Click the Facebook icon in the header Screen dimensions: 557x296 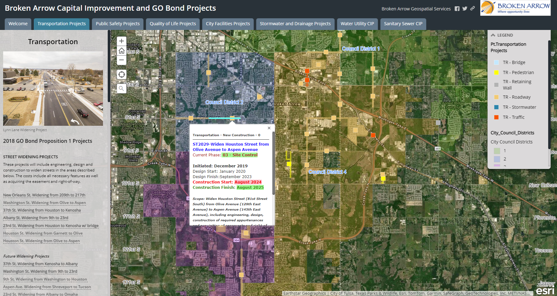[x=457, y=9]
